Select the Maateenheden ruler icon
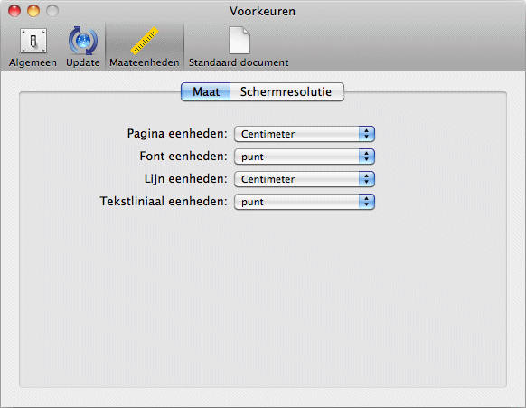The image size is (526, 408). click(145, 41)
